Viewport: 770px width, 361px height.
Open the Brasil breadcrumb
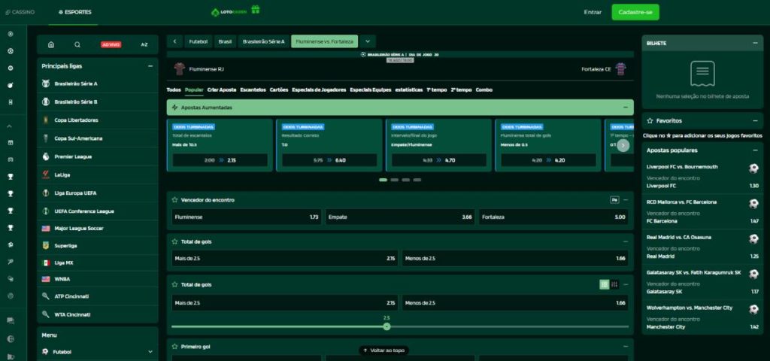coord(225,42)
